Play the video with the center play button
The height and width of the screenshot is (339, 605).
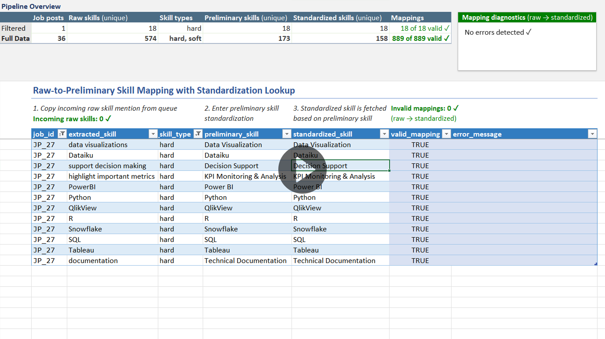click(x=302, y=169)
